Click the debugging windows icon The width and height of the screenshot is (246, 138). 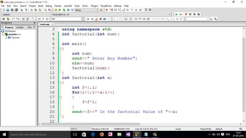click(146, 10)
